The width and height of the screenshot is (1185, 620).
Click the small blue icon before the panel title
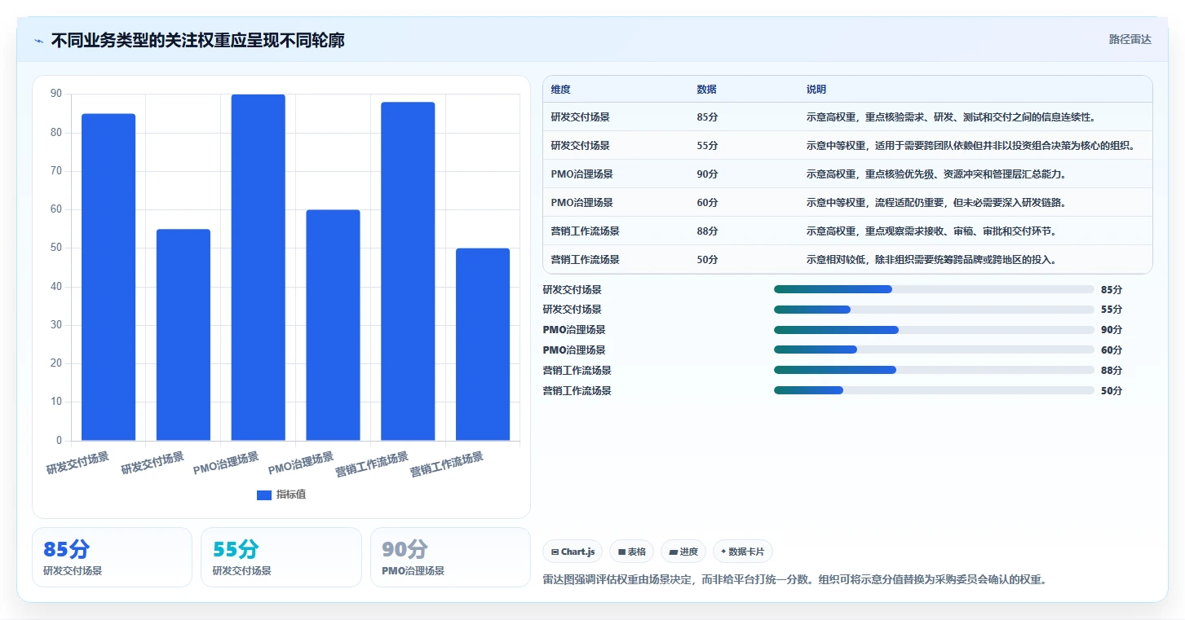pos(38,40)
